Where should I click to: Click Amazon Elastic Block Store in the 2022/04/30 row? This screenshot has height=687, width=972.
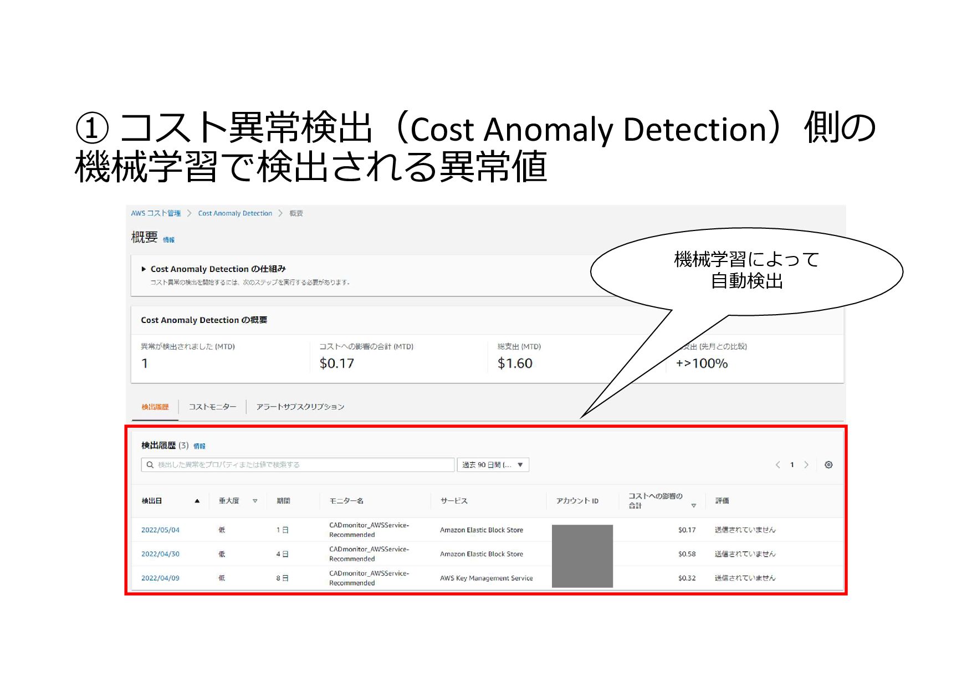coord(482,554)
